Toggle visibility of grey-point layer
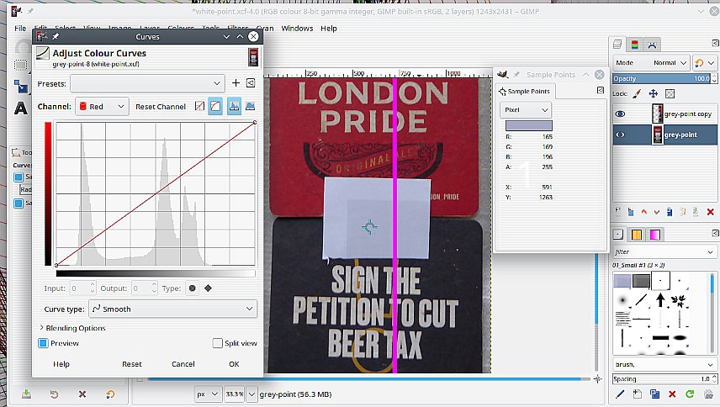The width and height of the screenshot is (720, 407). [620, 135]
